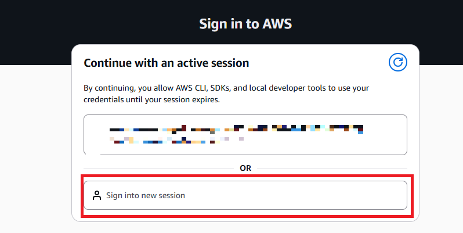Click the dark header banner left of the title
The width and height of the screenshot is (463, 233).
(87, 24)
